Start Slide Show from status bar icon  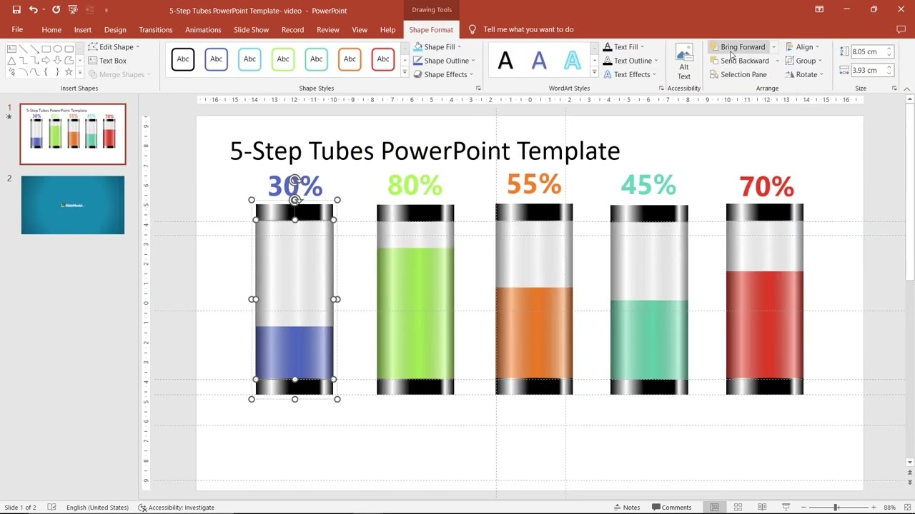click(786, 508)
